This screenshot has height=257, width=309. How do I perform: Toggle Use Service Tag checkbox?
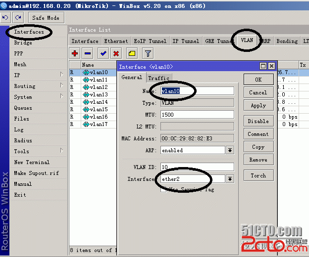tap(163, 190)
